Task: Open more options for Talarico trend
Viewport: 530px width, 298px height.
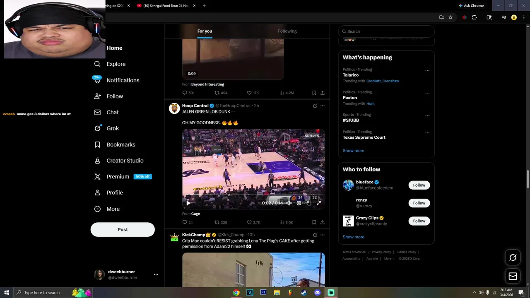Action: pyautogui.click(x=427, y=70)
